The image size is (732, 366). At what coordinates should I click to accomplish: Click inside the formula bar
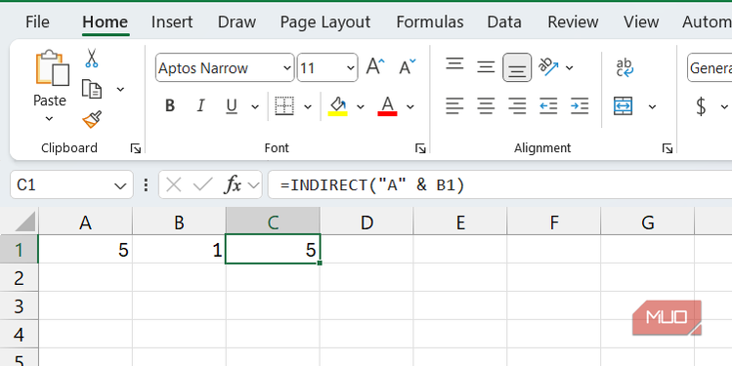point(500,185)
